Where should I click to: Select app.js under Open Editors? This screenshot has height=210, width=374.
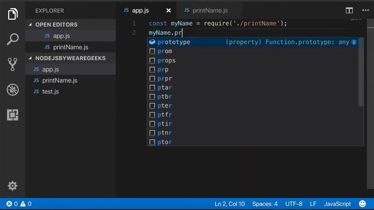click(71, 36)
